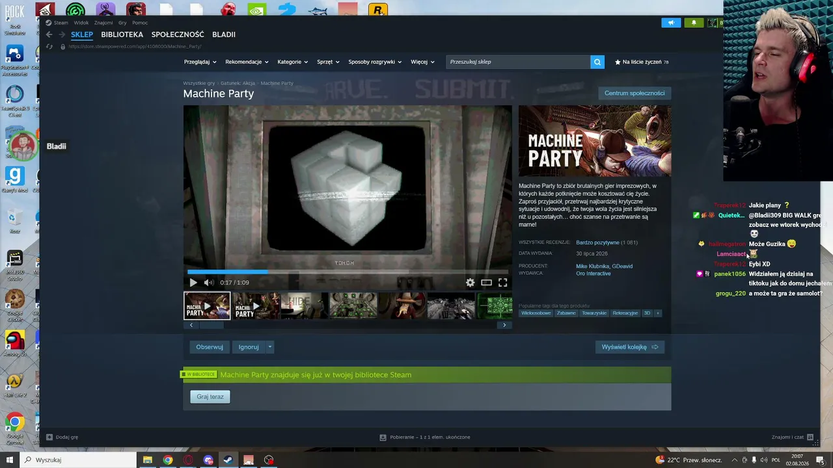Open trailer video settings gear
The width and height of the screenshot is (833, 468).
tap(470, 283)
